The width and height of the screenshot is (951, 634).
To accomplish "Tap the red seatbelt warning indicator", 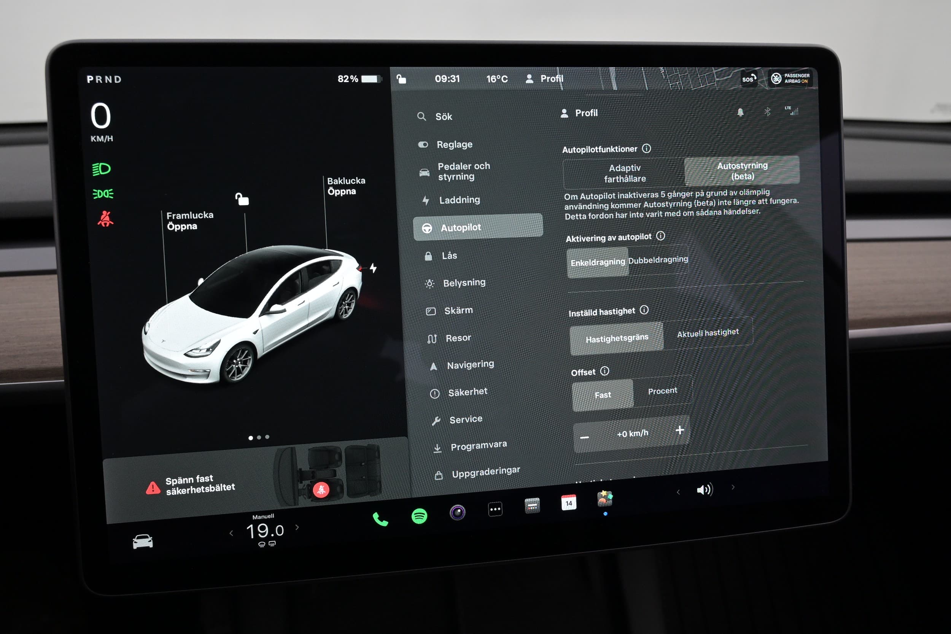I will [105, 219].
